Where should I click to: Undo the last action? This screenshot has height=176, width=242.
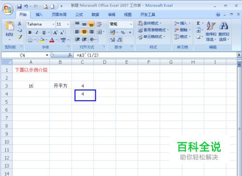tap(26, 6)
